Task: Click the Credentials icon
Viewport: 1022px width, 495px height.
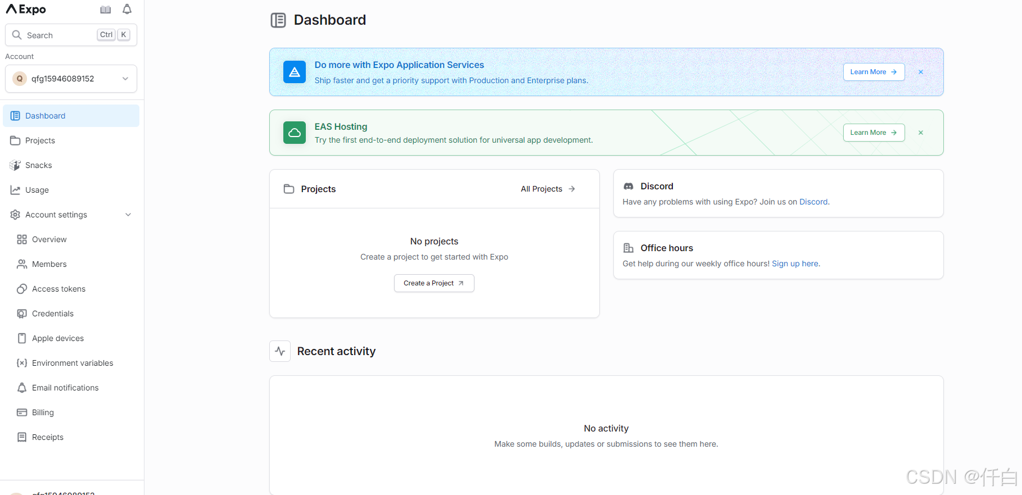Action: (x=22, y=314)
